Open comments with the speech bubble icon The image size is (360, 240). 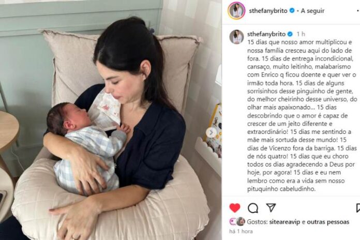(x=253, y=208)
